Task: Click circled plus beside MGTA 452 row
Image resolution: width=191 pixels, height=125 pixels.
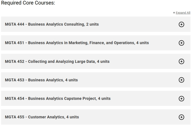Action: [181, 61]
